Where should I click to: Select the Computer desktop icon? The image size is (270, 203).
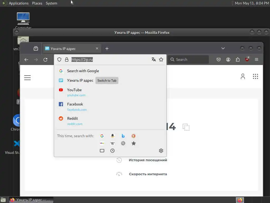pyautogui.click(x=23, y=21)
